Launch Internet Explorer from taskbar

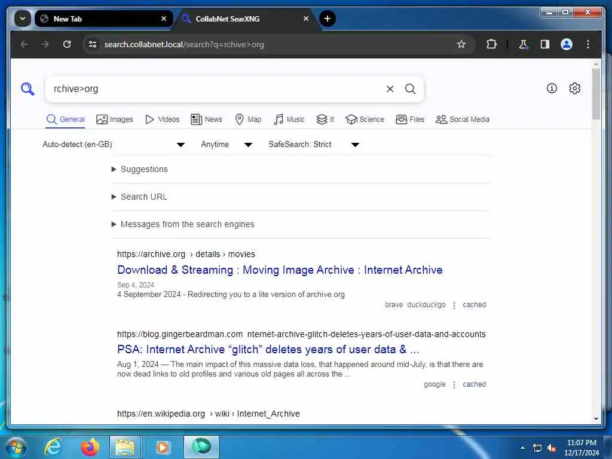point(53,447)
